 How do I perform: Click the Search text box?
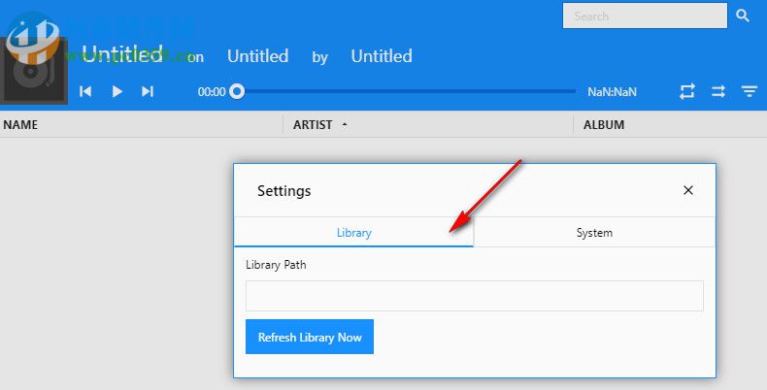tap(645, 16)
